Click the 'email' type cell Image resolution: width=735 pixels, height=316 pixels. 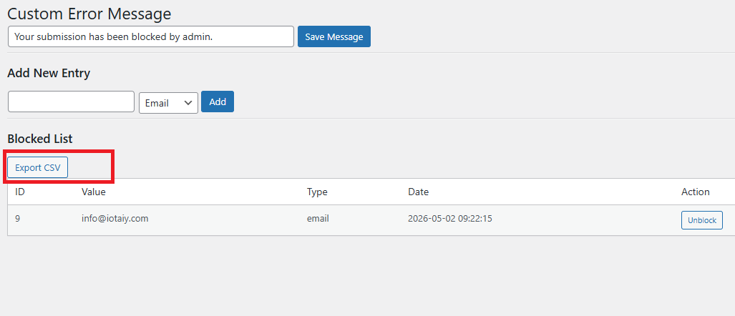318,219
